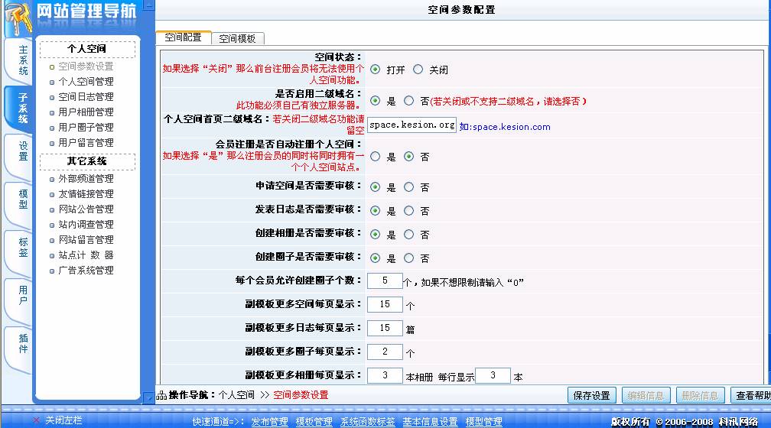Choose 否 for enabling second-level domain
Viewport: 771px width, 428px height.
[x=408, y=100]
